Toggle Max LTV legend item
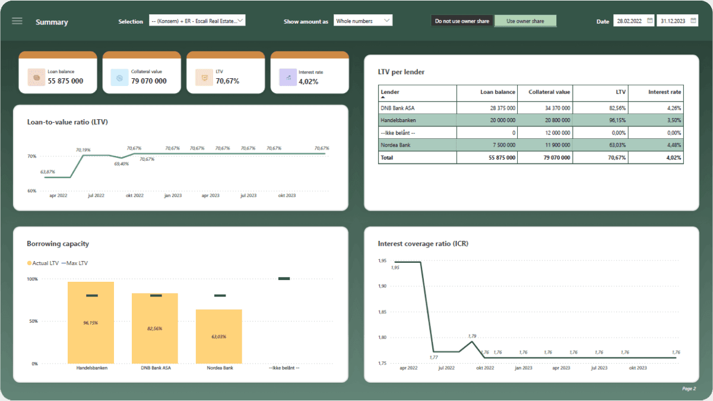Viewport: 713px width, 401px height. (x=74, y=263)
